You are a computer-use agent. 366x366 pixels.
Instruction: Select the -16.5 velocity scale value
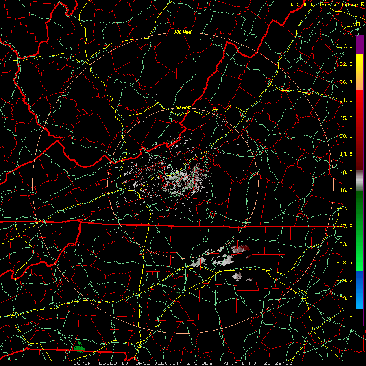tap(344, 190)
